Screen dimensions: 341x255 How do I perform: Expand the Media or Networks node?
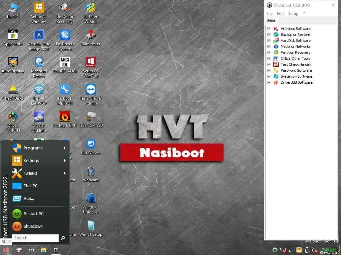point(269,46)
